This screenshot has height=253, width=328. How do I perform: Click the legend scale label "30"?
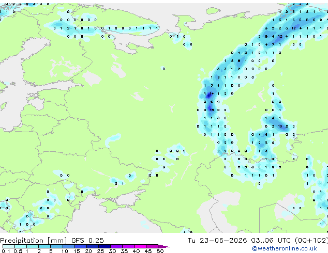(112, 251)
